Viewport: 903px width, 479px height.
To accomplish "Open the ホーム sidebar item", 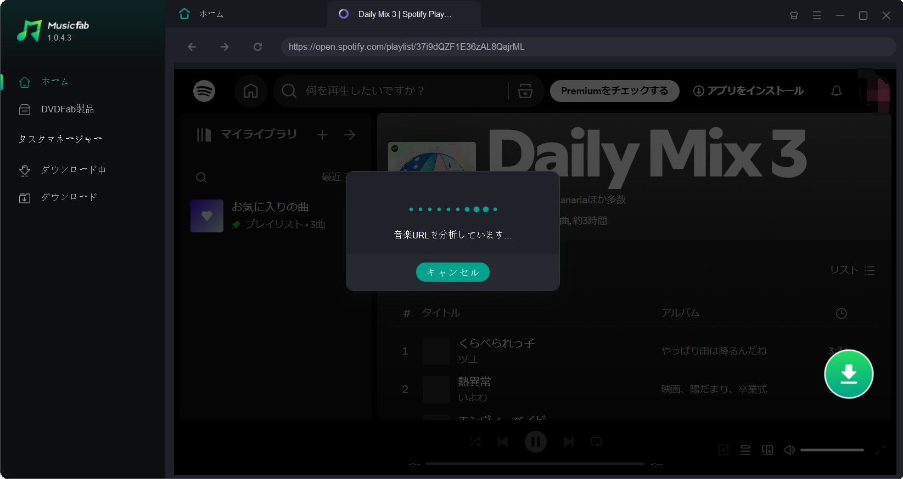I will click(55, 82).
